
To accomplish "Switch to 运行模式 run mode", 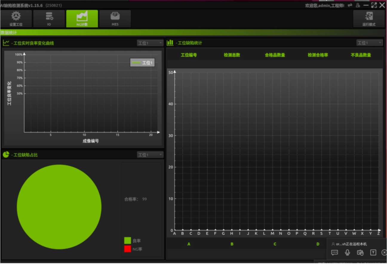I will coord(369,19).
